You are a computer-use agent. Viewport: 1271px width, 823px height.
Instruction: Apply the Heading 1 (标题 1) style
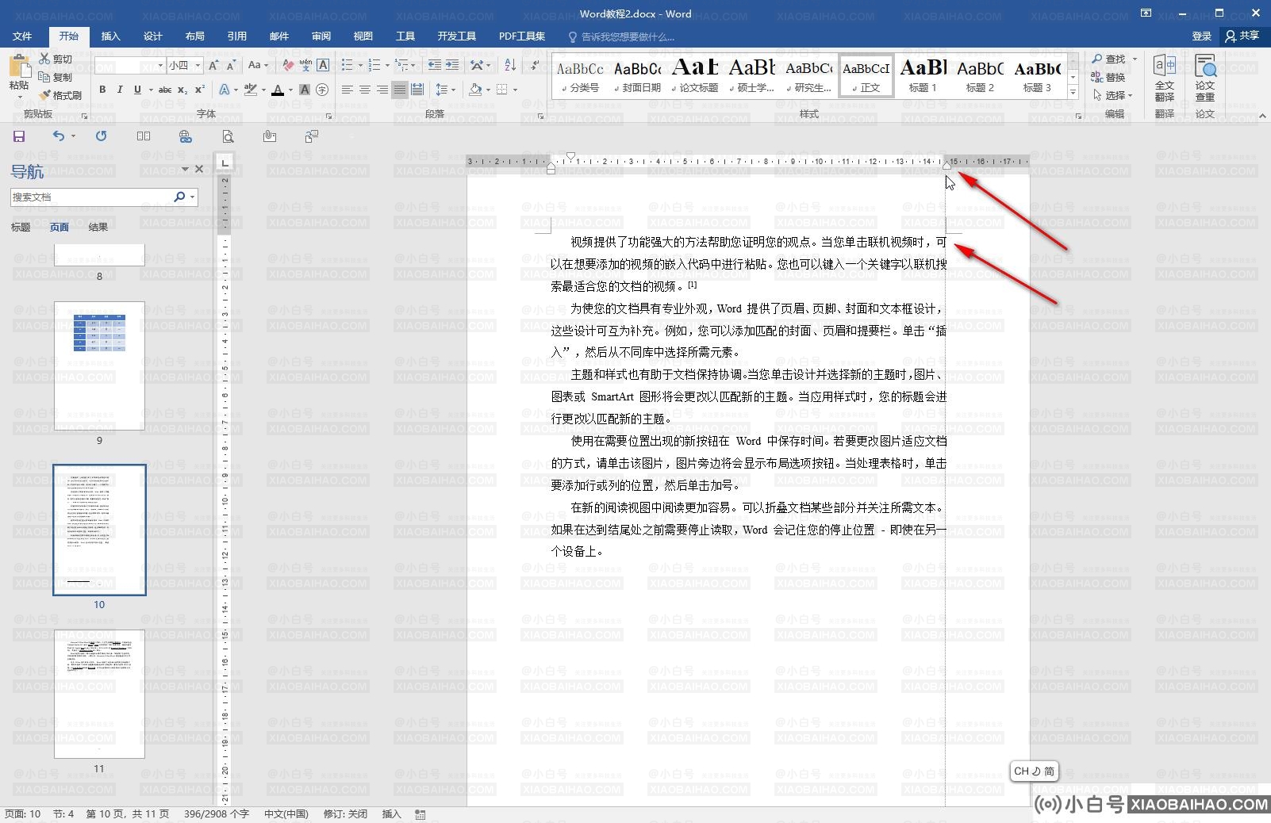[x=923, y=76]
